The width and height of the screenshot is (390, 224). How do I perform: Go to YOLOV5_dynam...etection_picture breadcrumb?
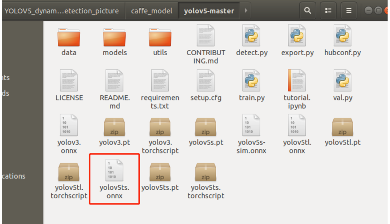(62, 11)
